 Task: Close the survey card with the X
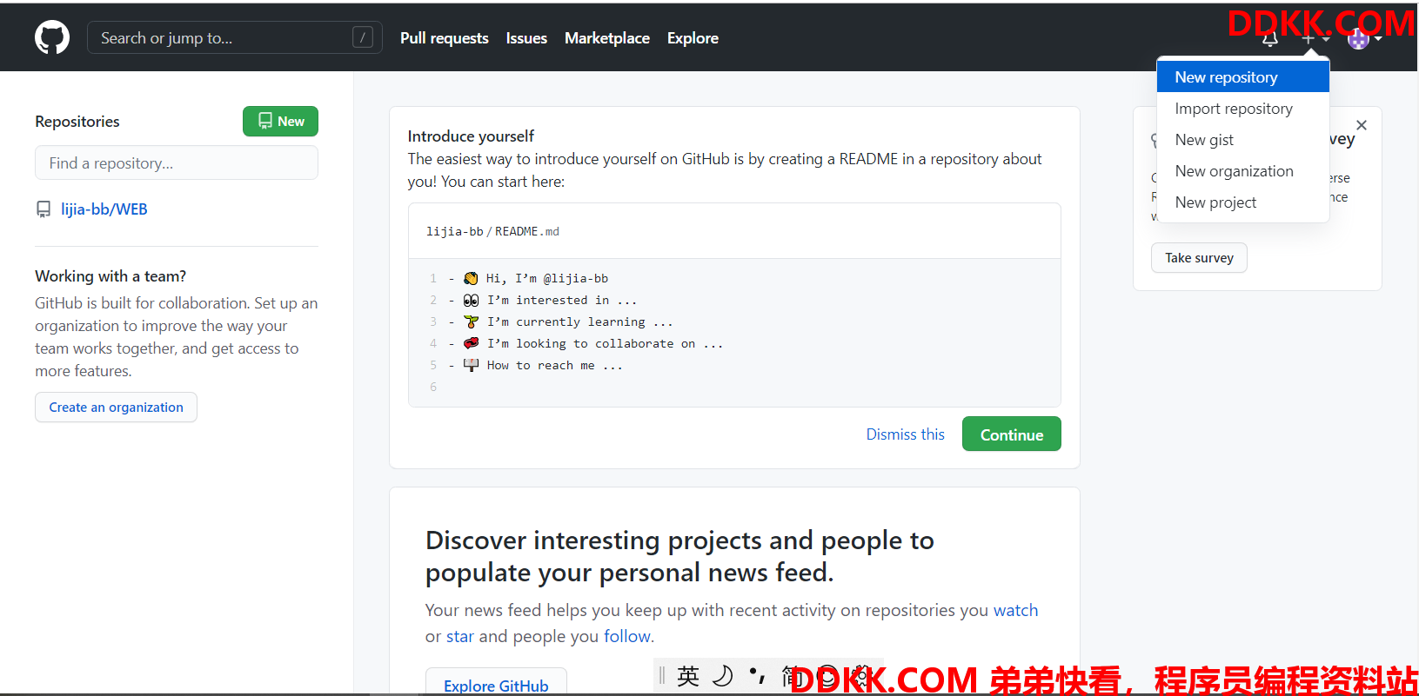pyautogui.click(x=1362, y=125)
